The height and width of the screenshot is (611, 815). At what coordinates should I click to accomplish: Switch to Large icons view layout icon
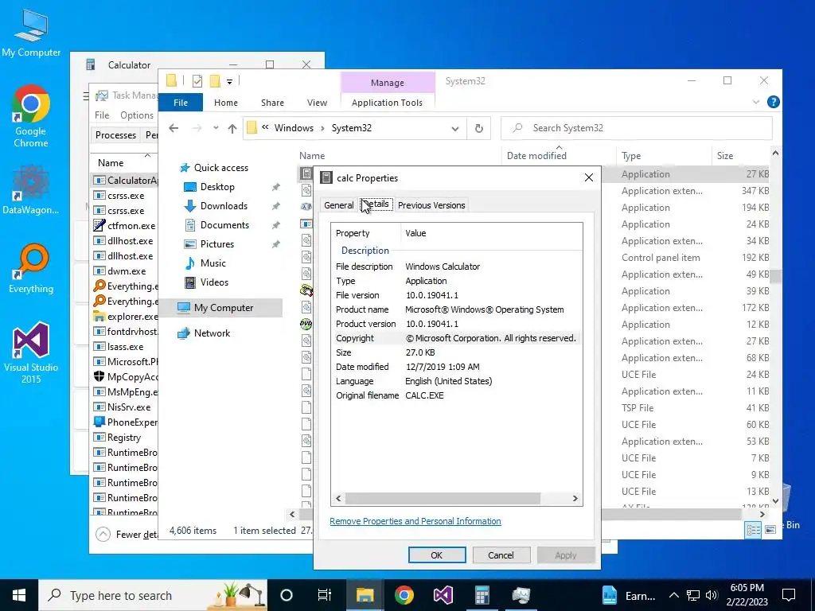tap(770, 529)
